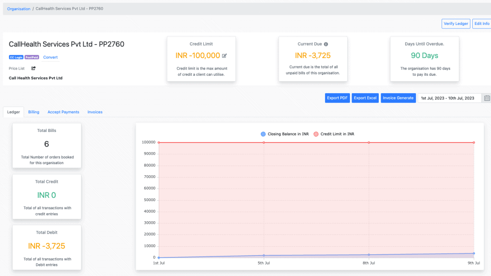Go to the Invoices tab
The height and width of the screenshot is (276, 491).
point(95,112)
